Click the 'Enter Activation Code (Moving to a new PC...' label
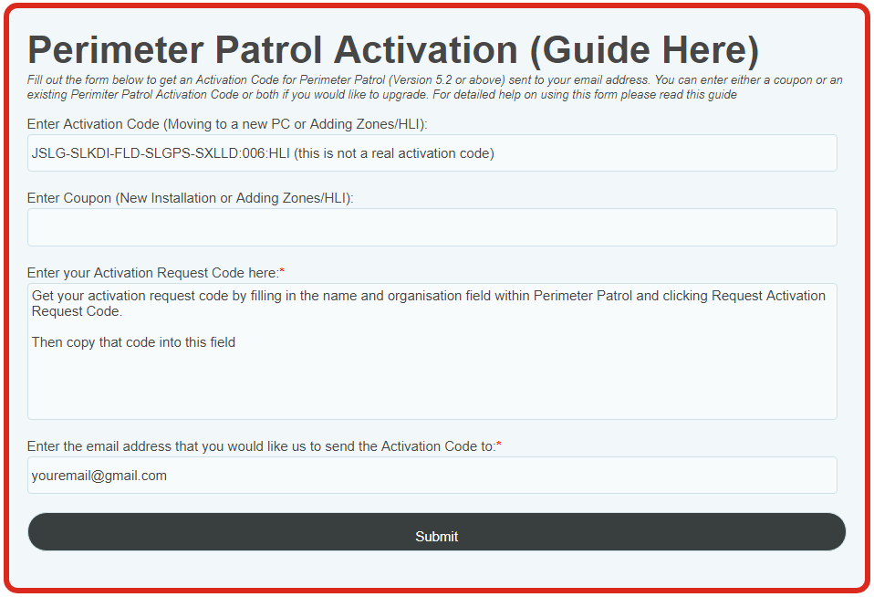 tap(227, 124)
